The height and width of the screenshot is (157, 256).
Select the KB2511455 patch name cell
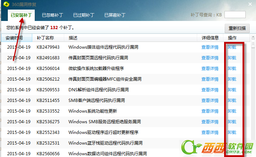[48, 101]
